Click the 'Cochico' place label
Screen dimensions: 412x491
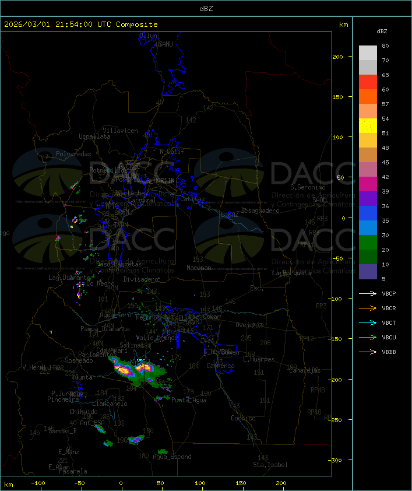243,418
